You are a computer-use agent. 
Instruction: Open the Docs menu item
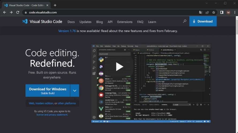coord(71,22)
